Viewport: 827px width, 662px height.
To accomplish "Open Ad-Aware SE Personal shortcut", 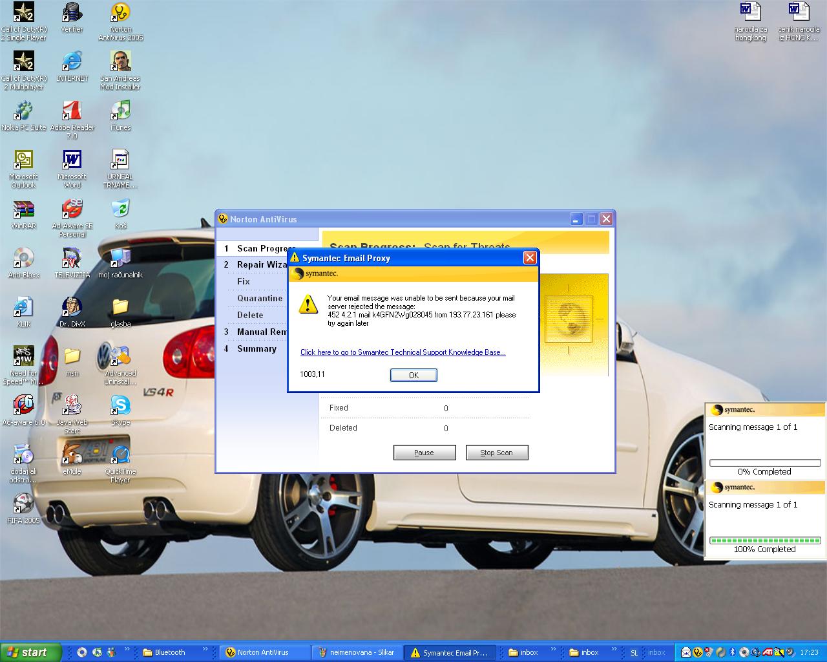I will pos(72,218).
